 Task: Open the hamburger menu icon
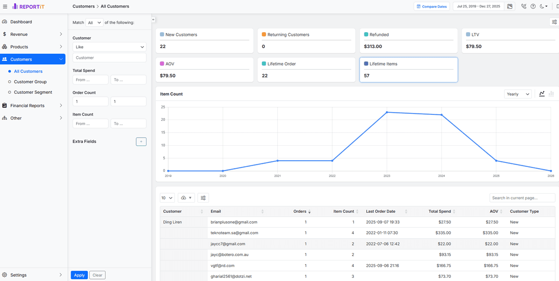5,7
